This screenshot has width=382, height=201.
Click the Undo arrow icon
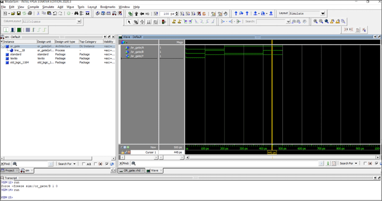[x=55, y=13]
